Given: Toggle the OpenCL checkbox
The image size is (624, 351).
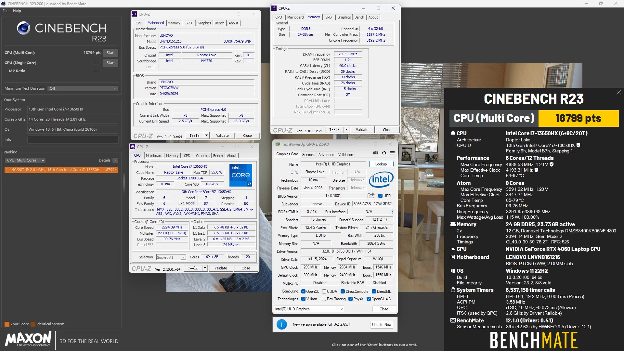Looking at the screenshot, I should tap(303, 292).
